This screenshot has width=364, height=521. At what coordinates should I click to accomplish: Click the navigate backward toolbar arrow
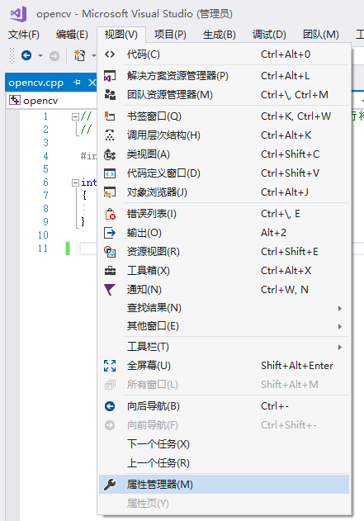(x=26, y=55)
